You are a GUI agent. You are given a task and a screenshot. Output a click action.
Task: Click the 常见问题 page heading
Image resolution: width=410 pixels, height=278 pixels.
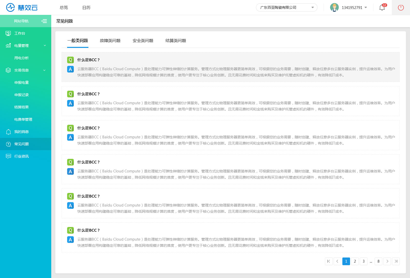tap(65, 21)
